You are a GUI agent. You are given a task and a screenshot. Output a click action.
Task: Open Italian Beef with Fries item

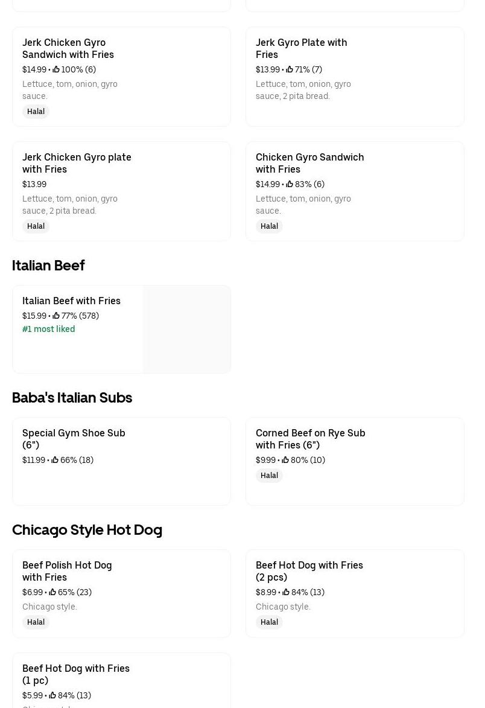[x=71, y=301]
